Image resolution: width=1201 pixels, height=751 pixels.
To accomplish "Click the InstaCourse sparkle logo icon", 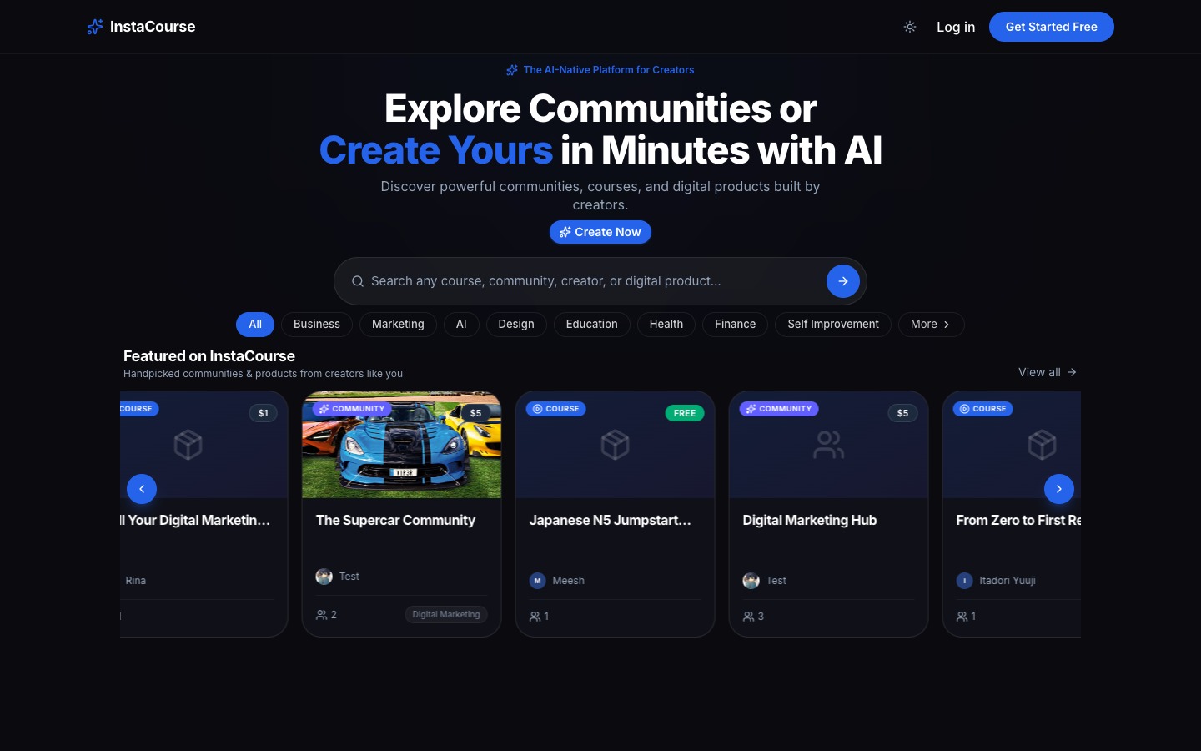I will click(x=95, y=27).
